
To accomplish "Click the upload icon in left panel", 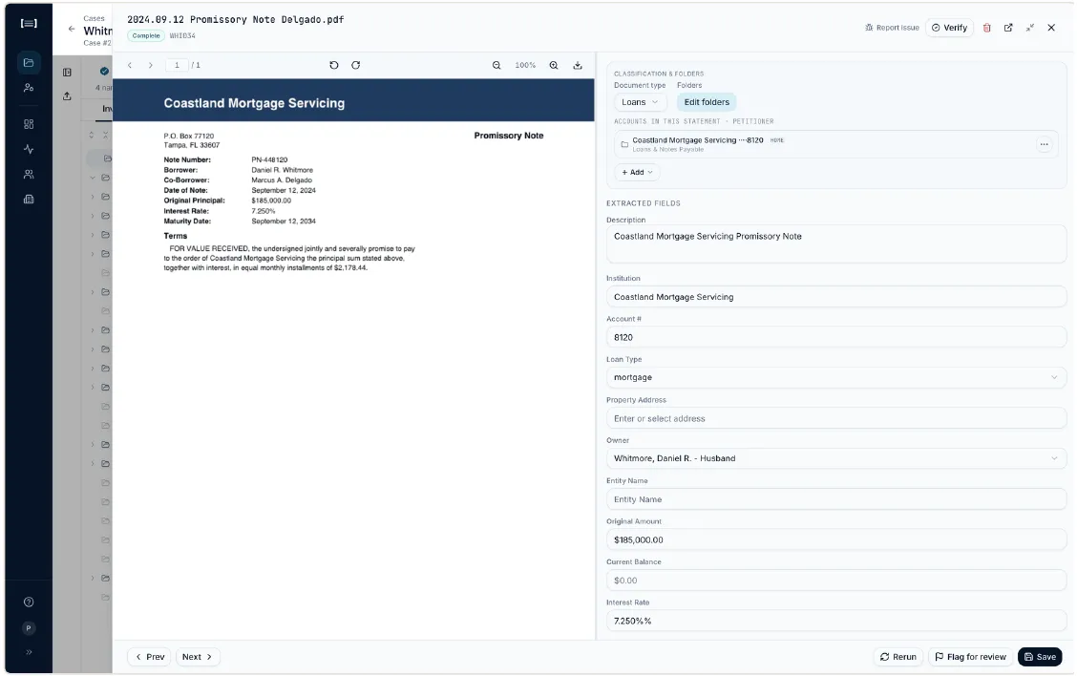I will pos(67,96).
